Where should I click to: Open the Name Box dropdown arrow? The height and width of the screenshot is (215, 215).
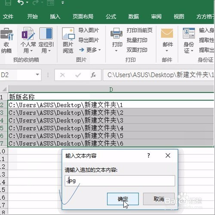(x=37, y=75)
